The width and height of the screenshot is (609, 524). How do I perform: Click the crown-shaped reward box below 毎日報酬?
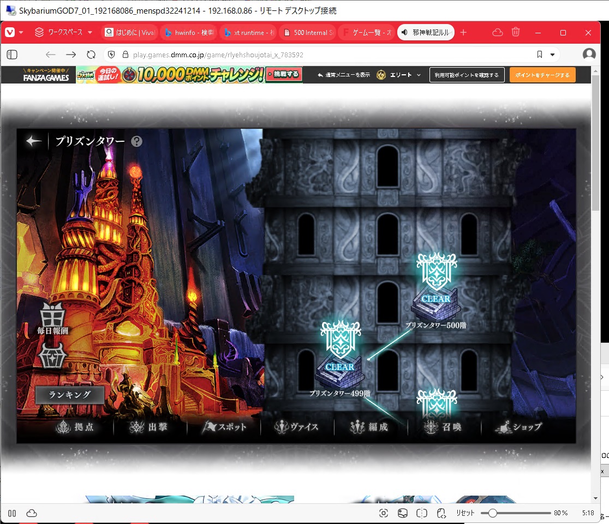point(52,356)
